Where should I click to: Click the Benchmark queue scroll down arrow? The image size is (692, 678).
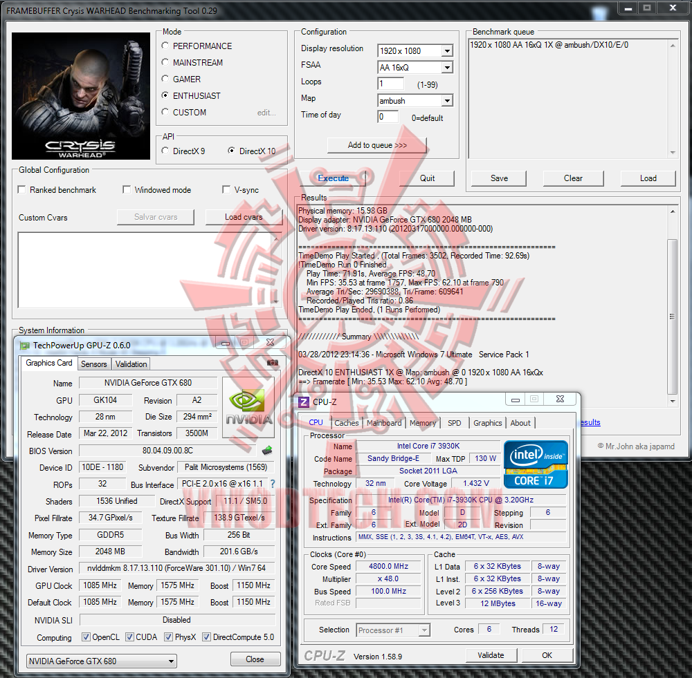click(673, 153)
